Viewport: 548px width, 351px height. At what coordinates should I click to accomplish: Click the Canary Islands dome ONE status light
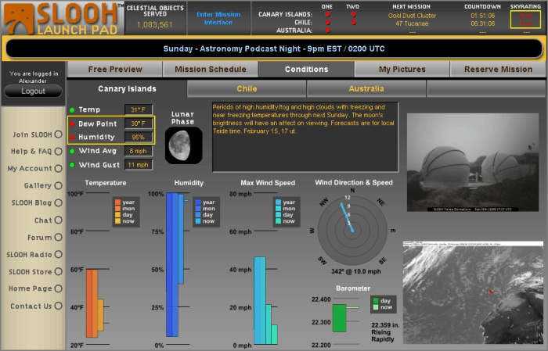point(327,14)
